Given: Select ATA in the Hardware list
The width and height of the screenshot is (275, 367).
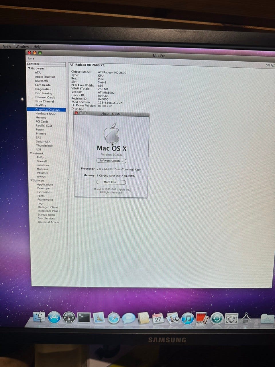Looking at the screenshot, I should (x=38, y=73).
